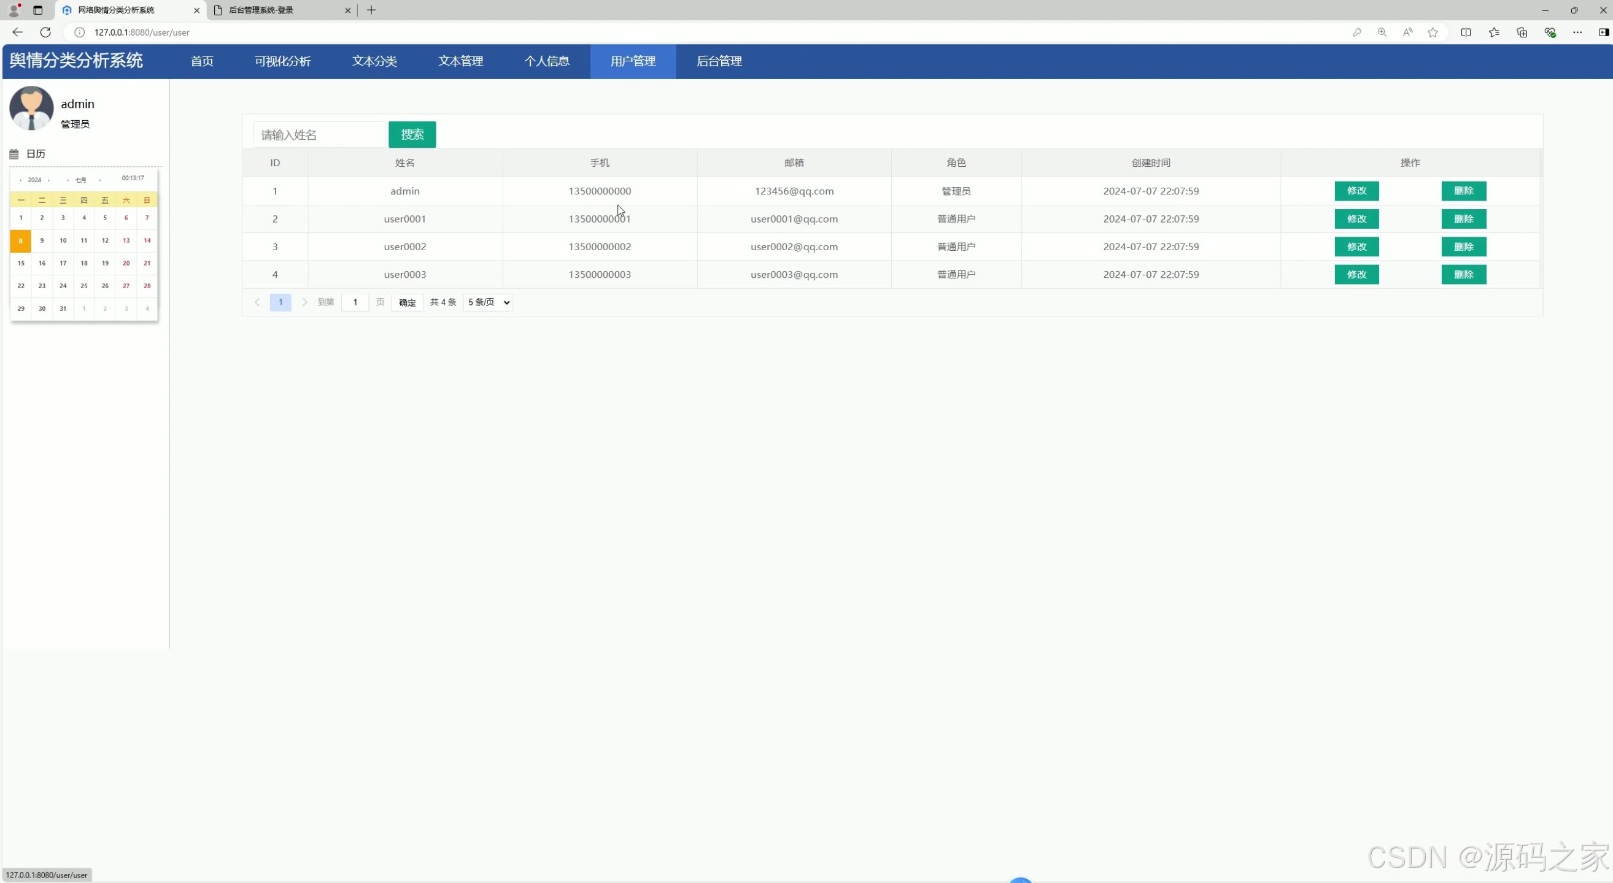Go to the next calendar year arrow
This screenshot has width=1613, height=883.
(x=49, y=180)
